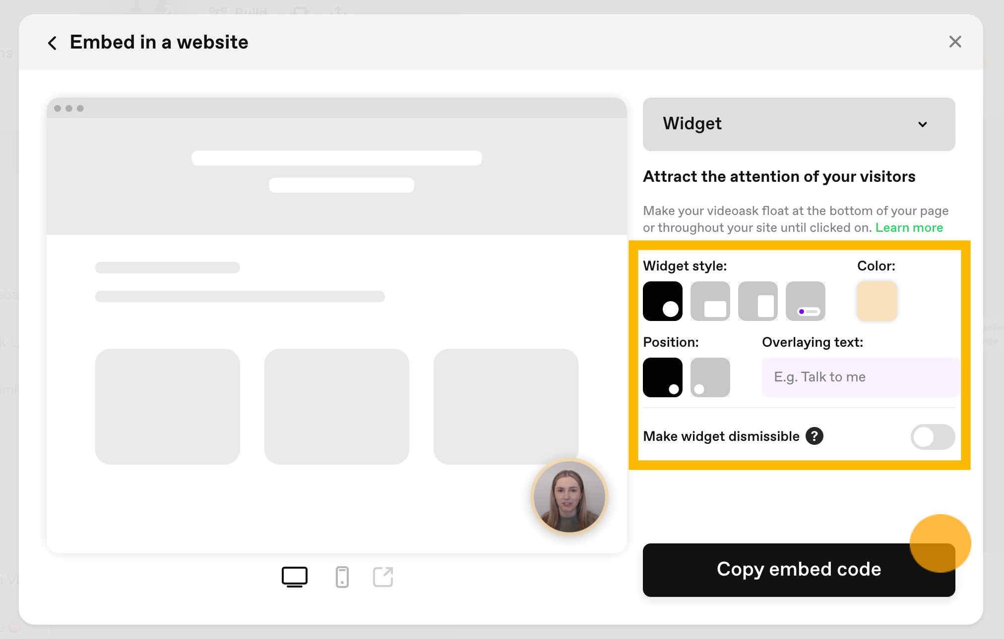Image resolution: width=1004 pixels, height=639 pixels.
Task: Select the tall rectangle widget style
Action: pos(758,301)
